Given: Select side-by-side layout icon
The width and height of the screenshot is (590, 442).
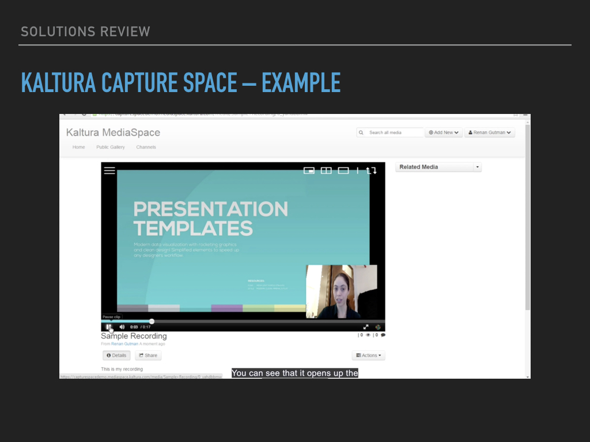Looking at the screenshot, I should coord(326,170).
